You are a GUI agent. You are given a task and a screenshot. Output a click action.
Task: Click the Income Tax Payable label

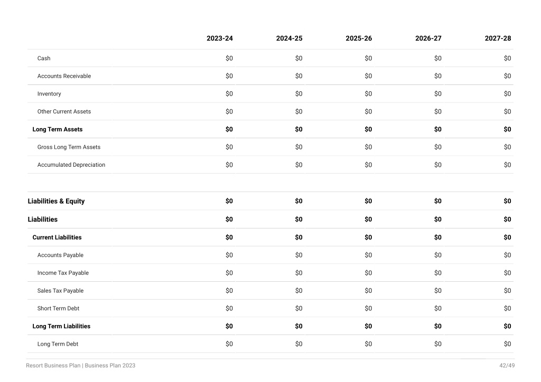63,273
